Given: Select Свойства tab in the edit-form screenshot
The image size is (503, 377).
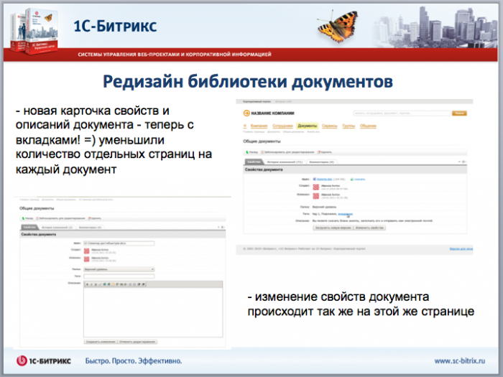Looking at the screenshot, I should (x=29, y=228).
